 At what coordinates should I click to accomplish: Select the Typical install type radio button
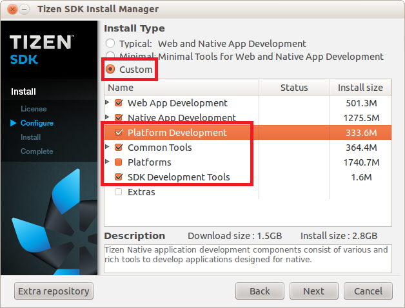click(110, 43)
